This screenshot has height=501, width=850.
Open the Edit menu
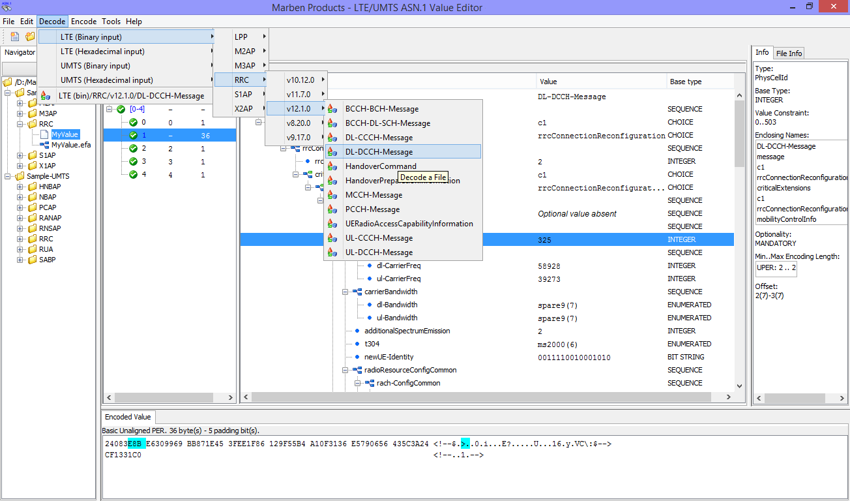(x=27, y=22)
